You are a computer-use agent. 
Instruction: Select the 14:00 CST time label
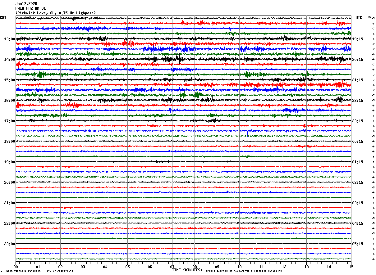(x=9, y=60)
